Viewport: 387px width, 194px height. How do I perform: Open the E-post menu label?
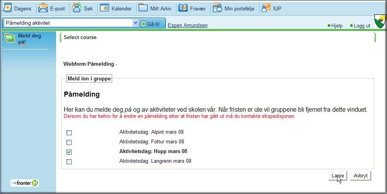(58, 9)
